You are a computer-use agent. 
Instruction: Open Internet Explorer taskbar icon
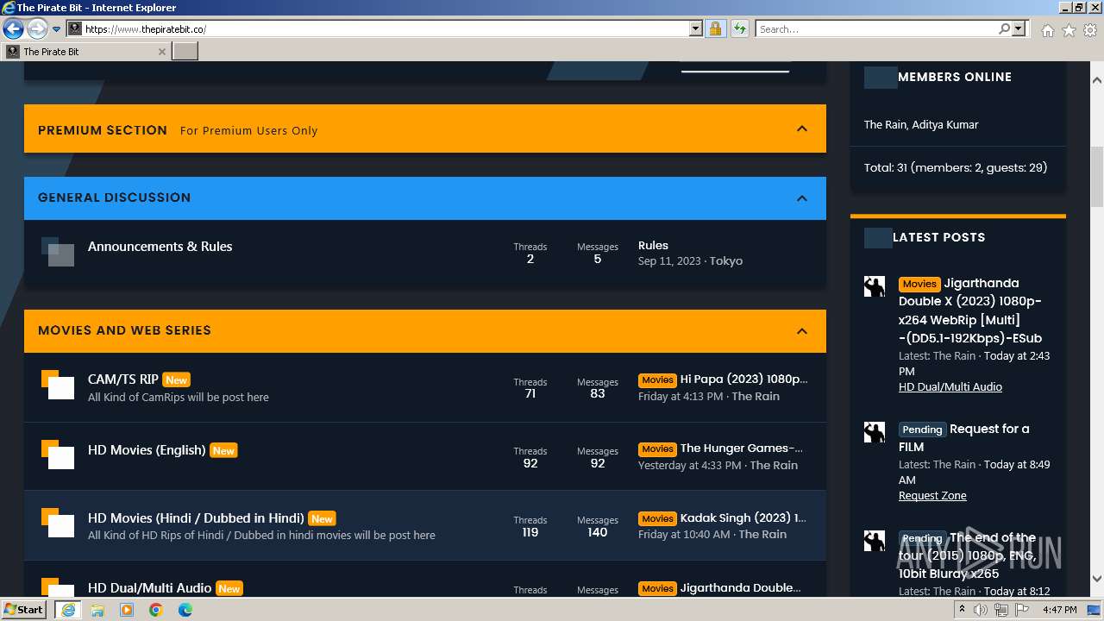pyautogui.click(x=68, y=610)
